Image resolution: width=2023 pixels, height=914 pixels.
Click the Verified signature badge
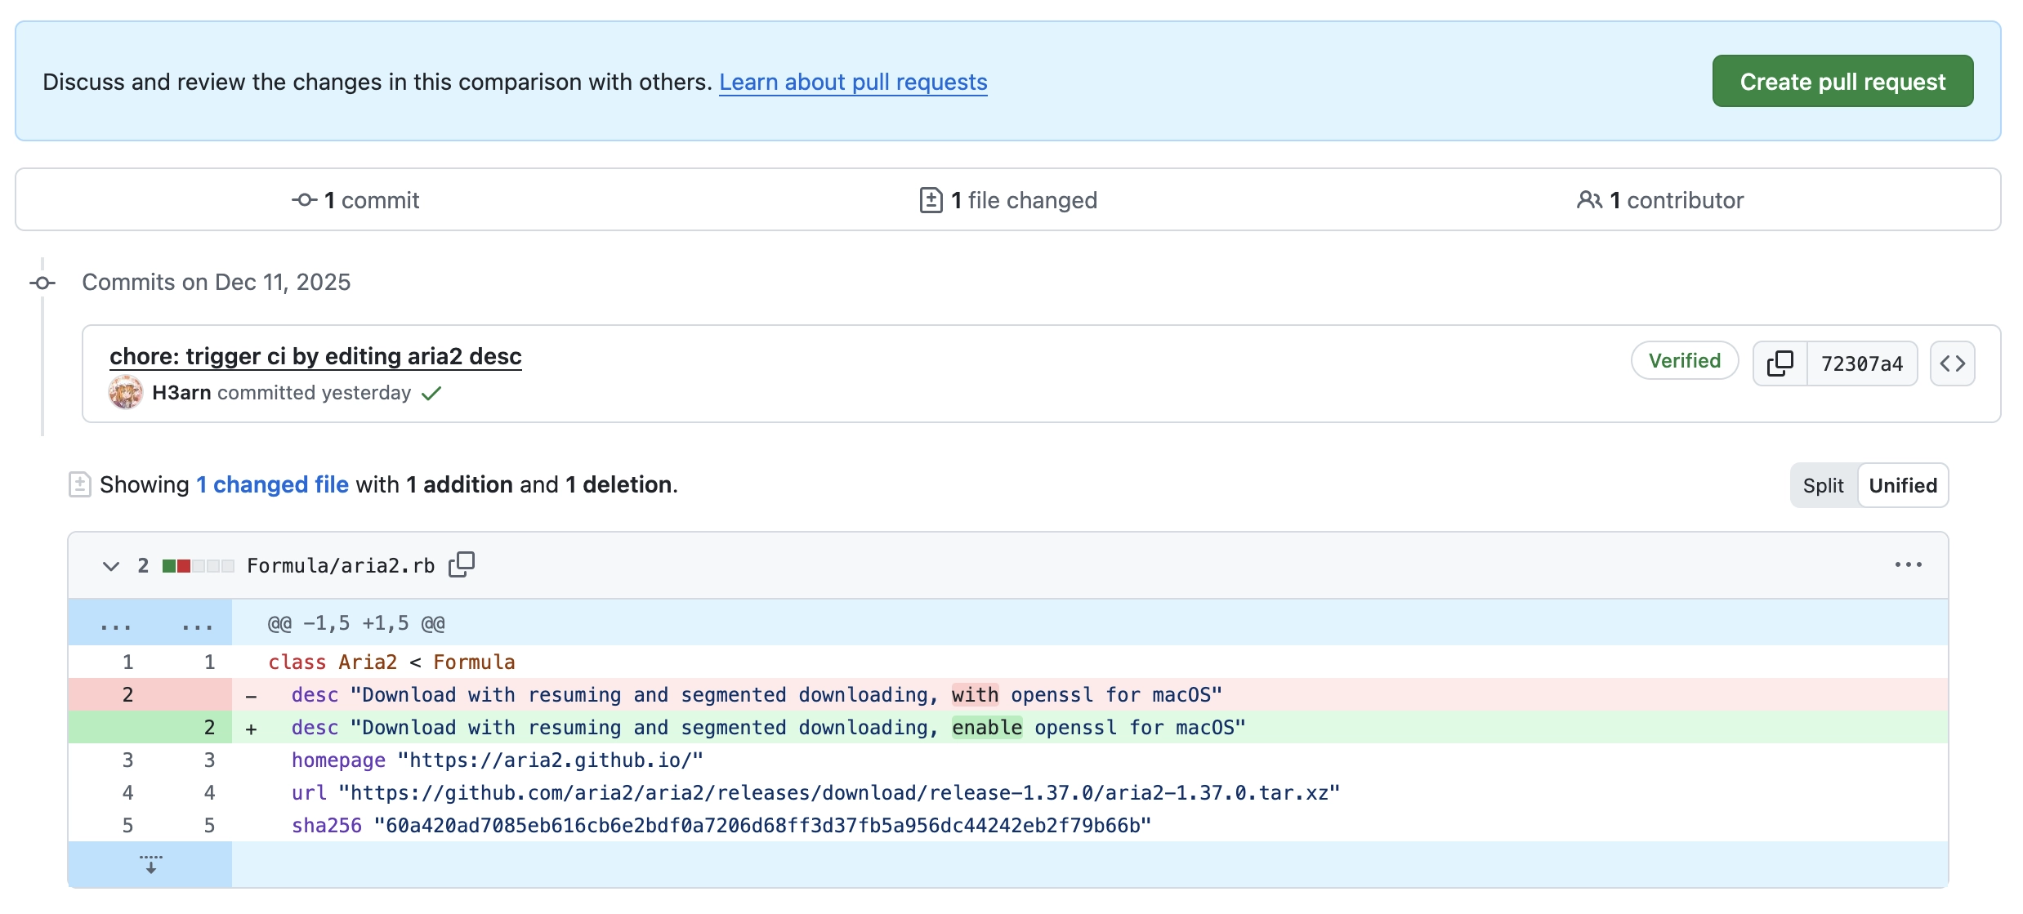[x=1684, y=361]
